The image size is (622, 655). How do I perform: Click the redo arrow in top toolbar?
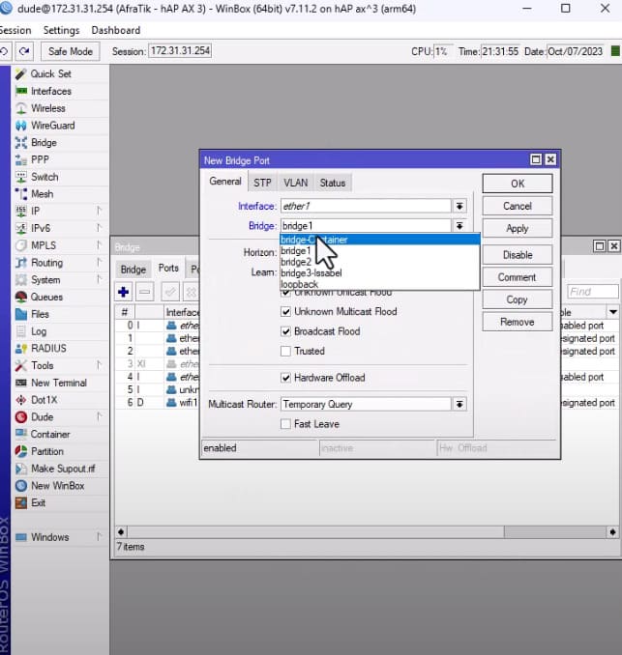(x=24, y=51)
